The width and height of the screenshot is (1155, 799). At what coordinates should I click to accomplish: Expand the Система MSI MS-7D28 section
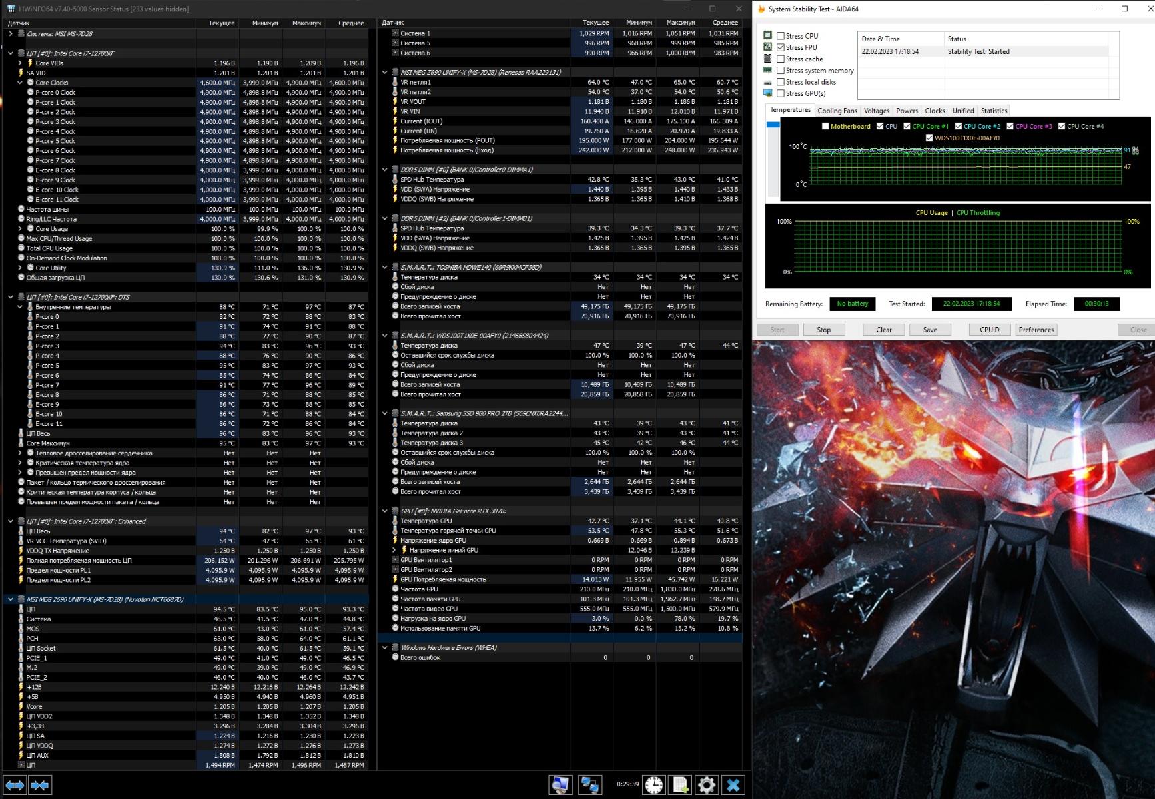pyautogui.click(x=11, y=34)
